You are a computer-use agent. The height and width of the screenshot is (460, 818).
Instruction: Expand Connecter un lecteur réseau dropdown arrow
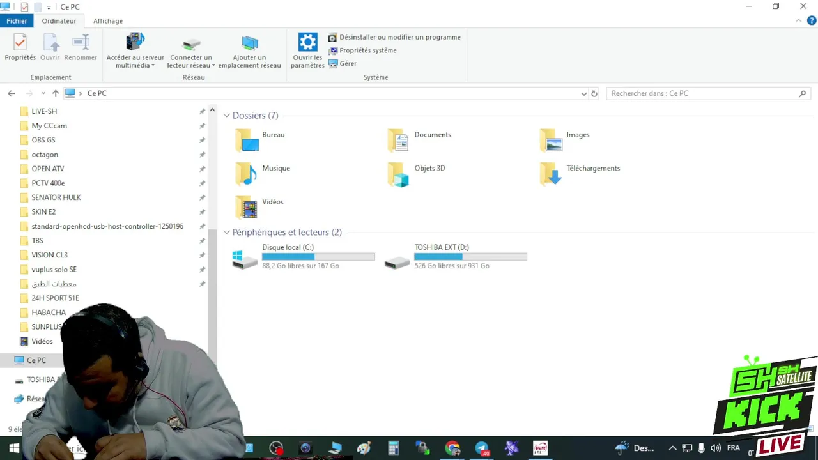point(213,66)
